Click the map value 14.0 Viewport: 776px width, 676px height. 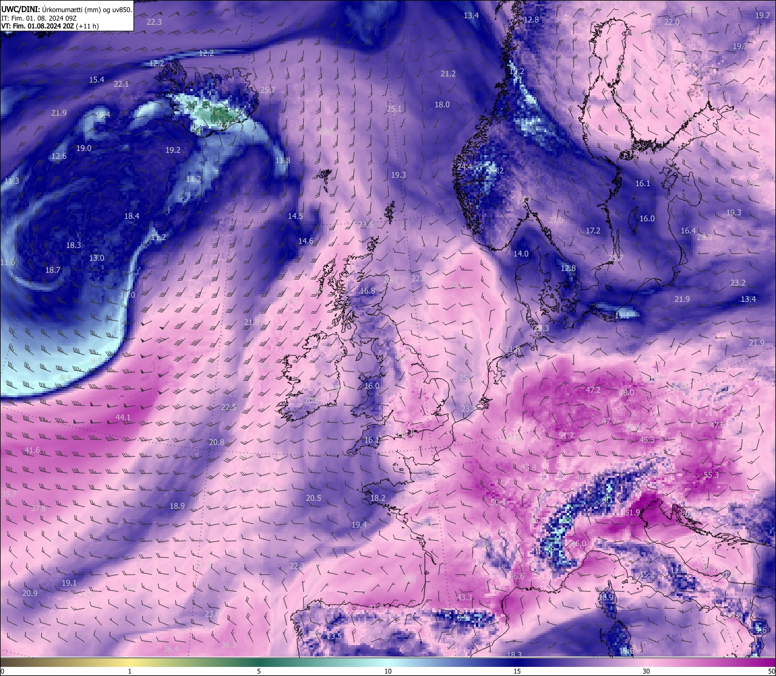(521, 254)
